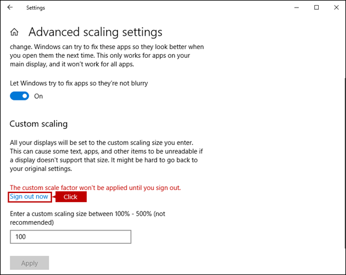Close the Settings window
The width and height of the screenshot is (346, 275).
pos(336,8)
